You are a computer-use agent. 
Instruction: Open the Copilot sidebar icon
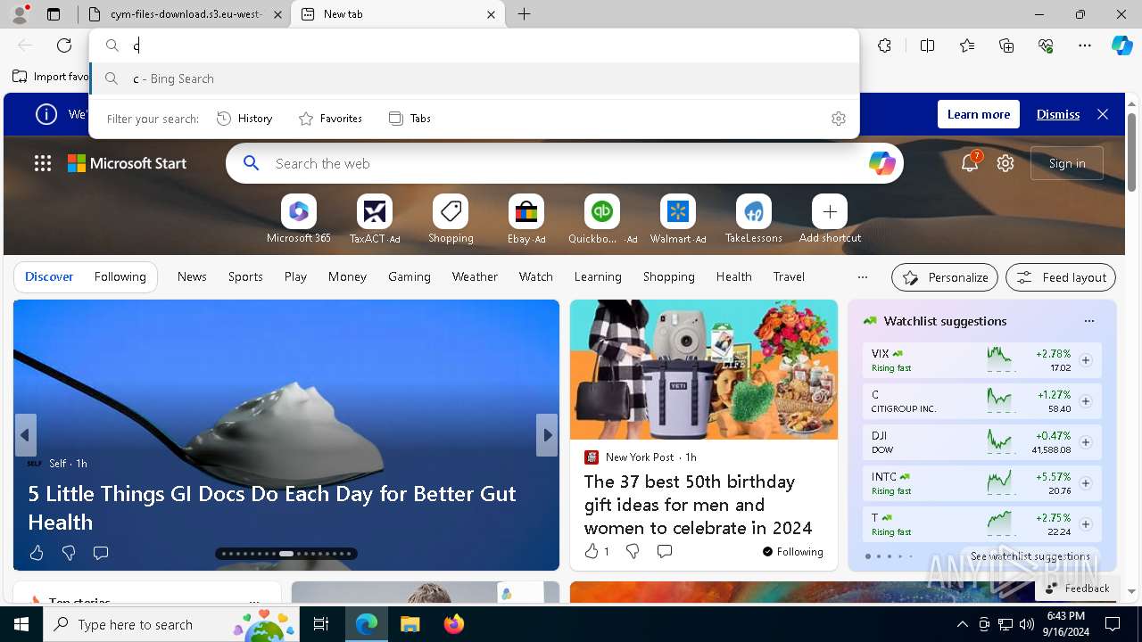1121,45
